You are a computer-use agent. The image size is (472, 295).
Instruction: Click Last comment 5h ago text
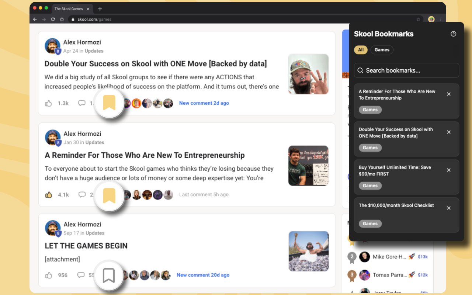(204, 195)
